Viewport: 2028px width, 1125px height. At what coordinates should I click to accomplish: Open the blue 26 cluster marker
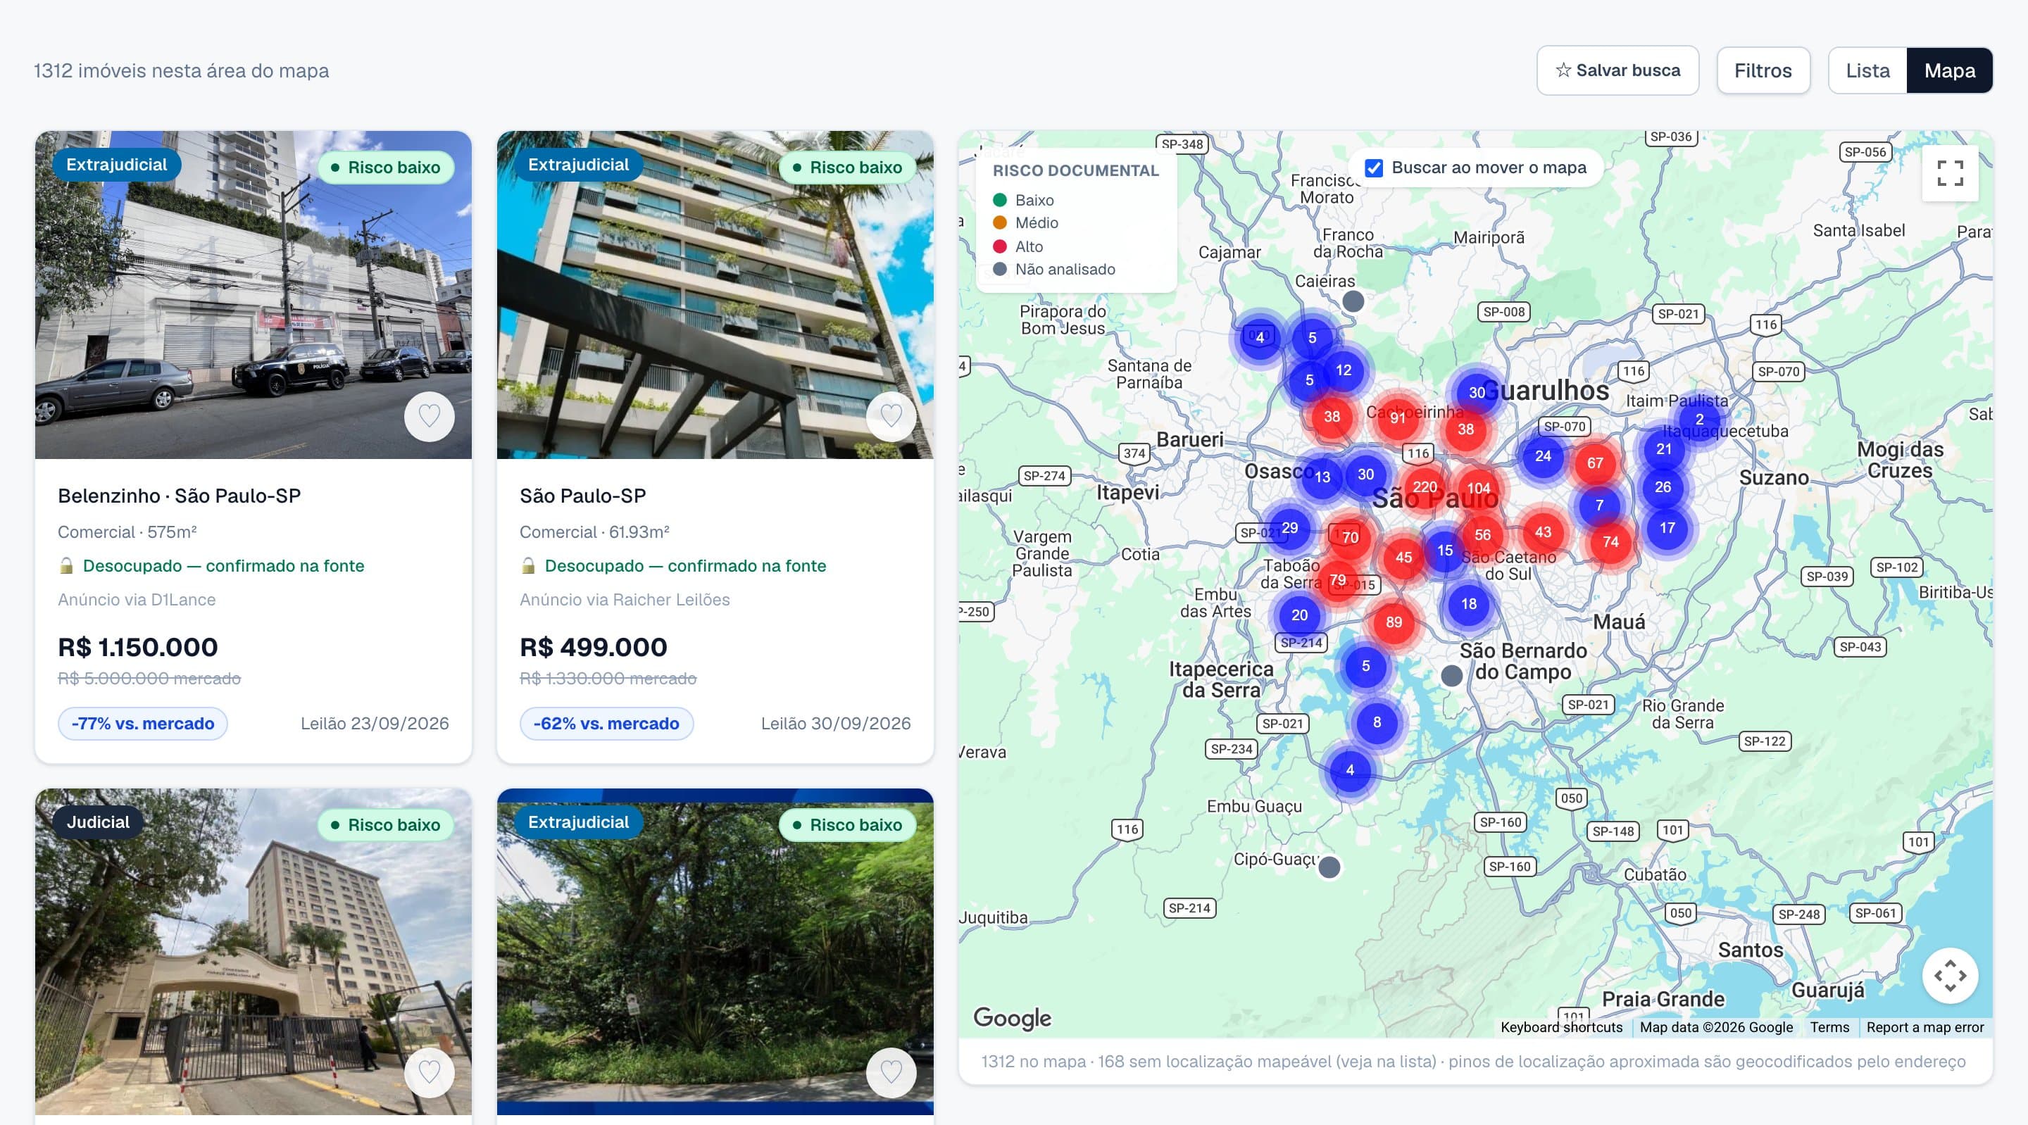tap(1663, 487)
